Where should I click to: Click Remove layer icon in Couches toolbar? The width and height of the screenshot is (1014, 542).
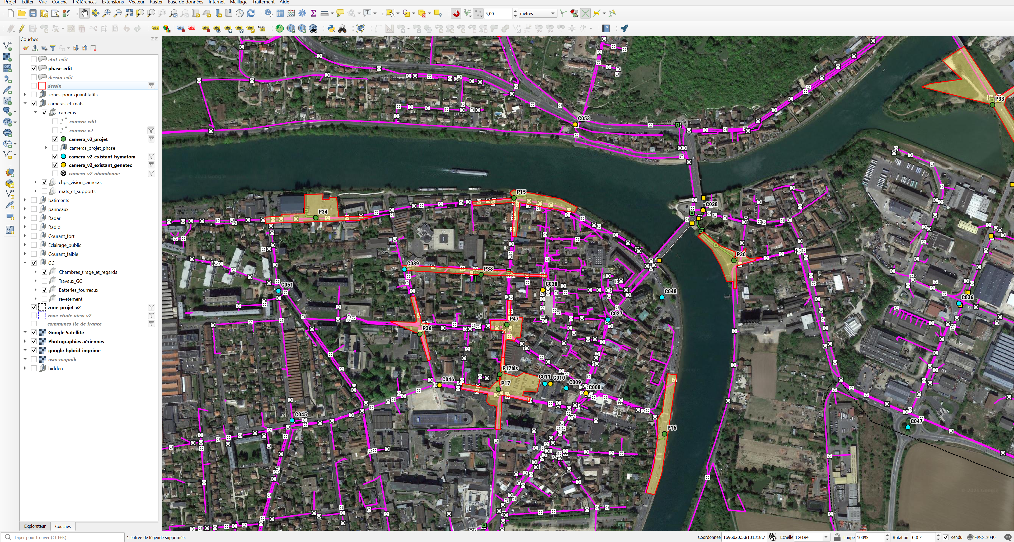(x=93, y=48)
